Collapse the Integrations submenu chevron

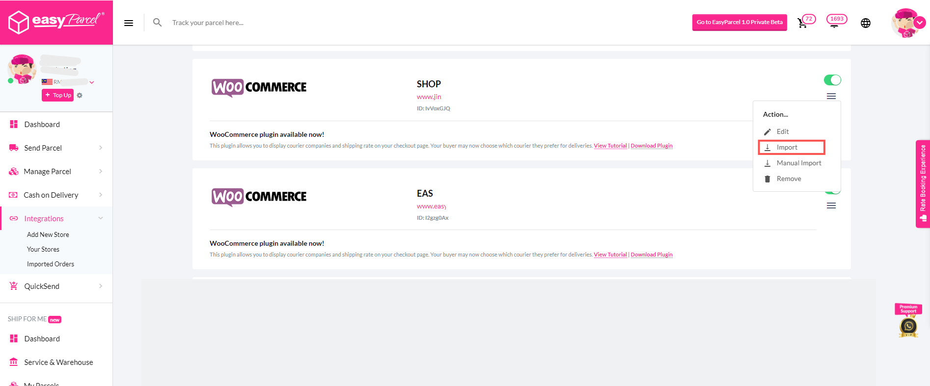tap(101, 218)
